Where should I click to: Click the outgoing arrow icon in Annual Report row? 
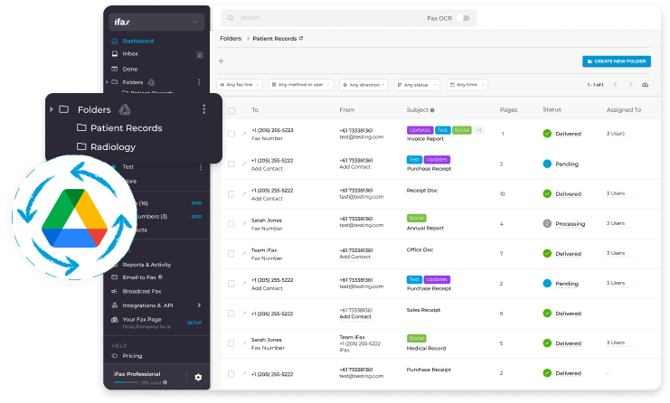244,224
